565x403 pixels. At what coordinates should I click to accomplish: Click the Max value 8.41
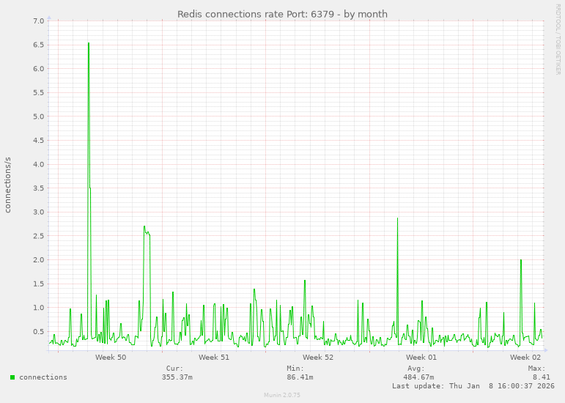(542, 377)
